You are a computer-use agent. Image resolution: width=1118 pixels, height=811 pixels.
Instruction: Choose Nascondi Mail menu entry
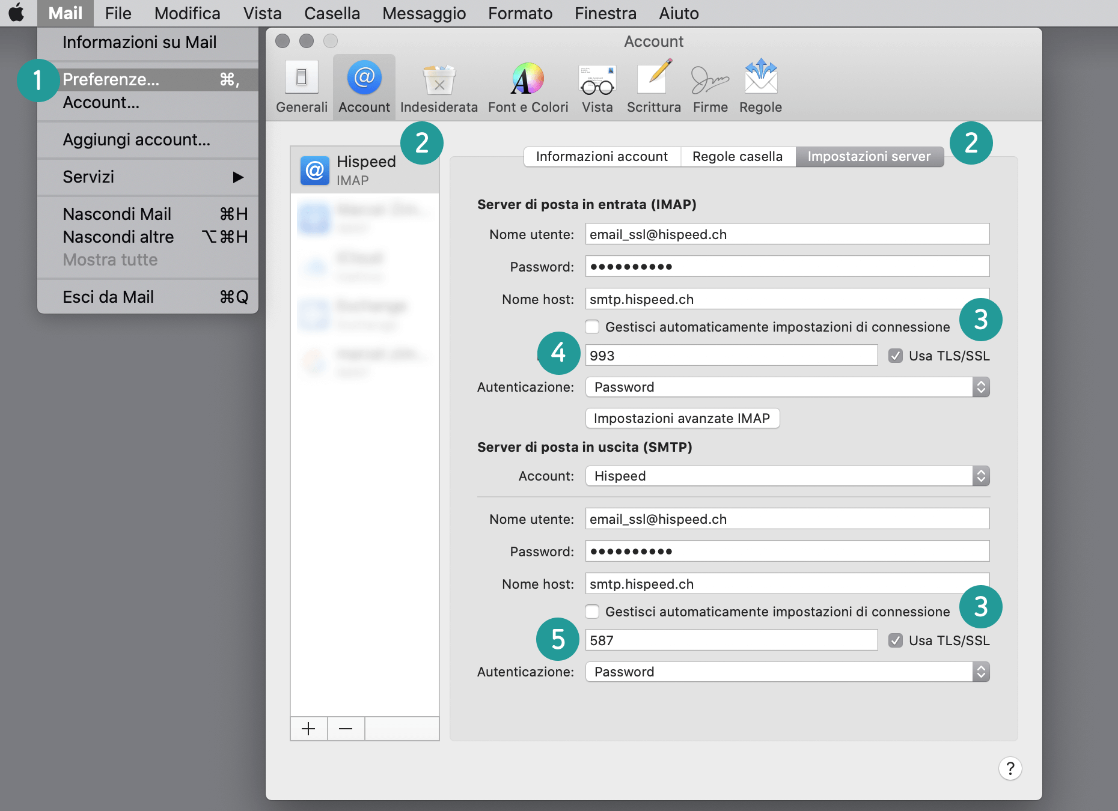(x=148, y=214)
